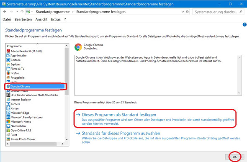Image resolution: width=247 pixels, height=162 pixels.
Task: Click the program list horizontal scrollbar thumb
Action: tap(33, 144)
